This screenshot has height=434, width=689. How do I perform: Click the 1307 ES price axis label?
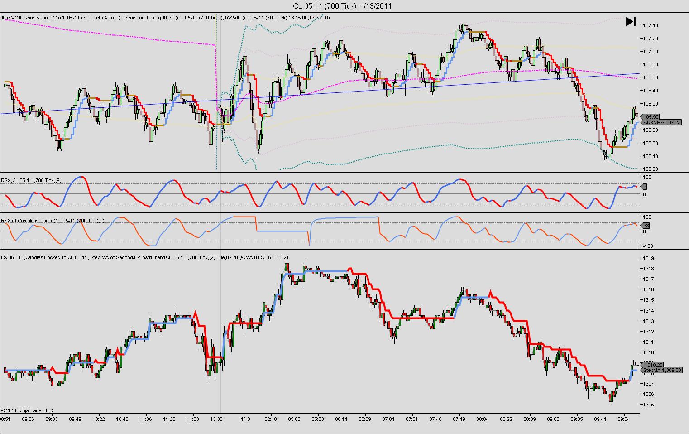tap(648, 384)
